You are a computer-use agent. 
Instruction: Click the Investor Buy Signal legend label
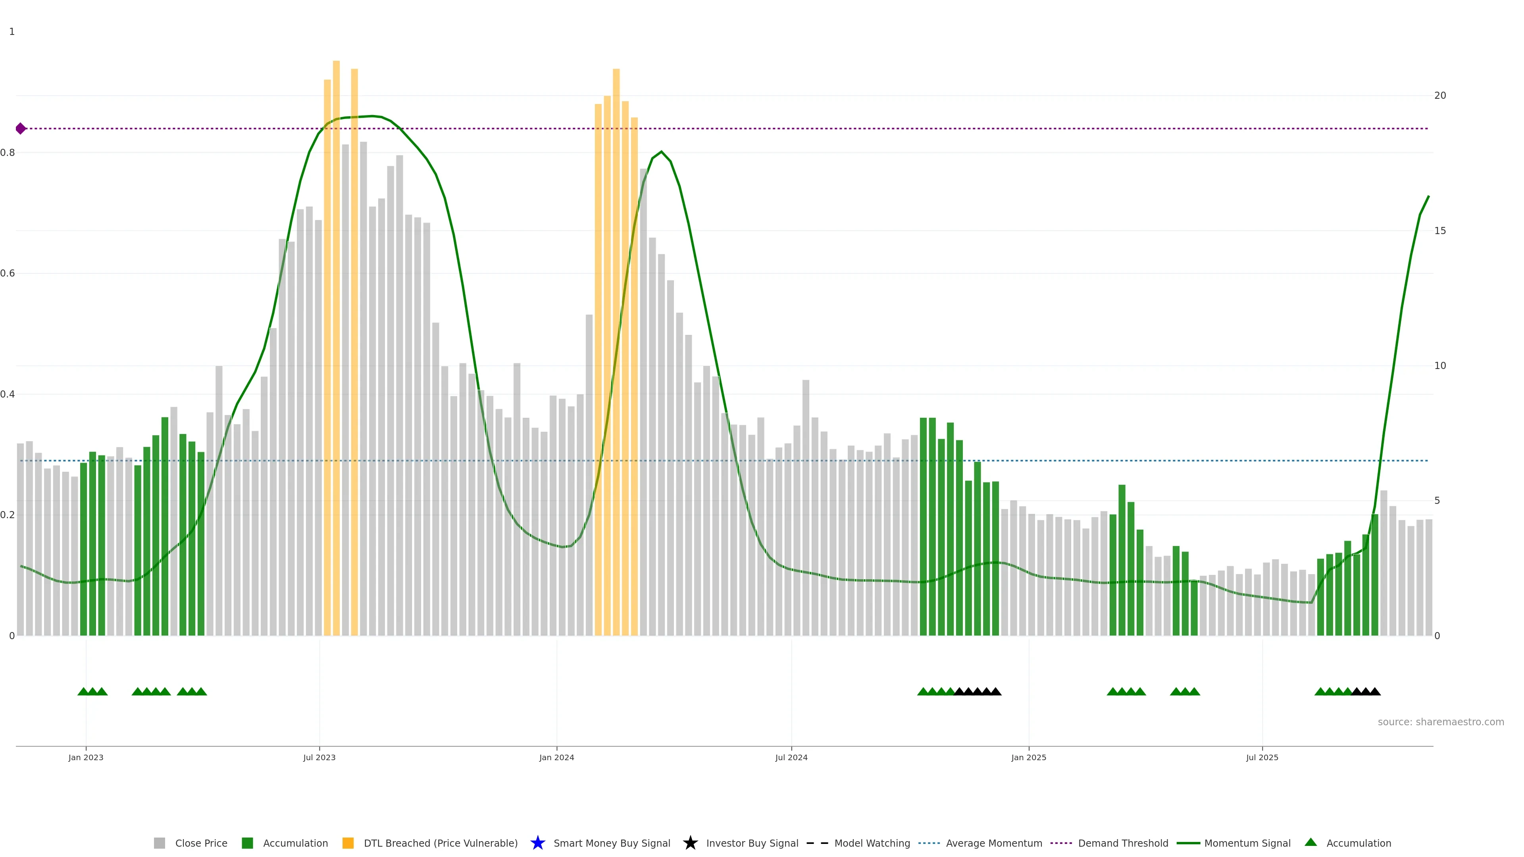[x=752, y=843]
